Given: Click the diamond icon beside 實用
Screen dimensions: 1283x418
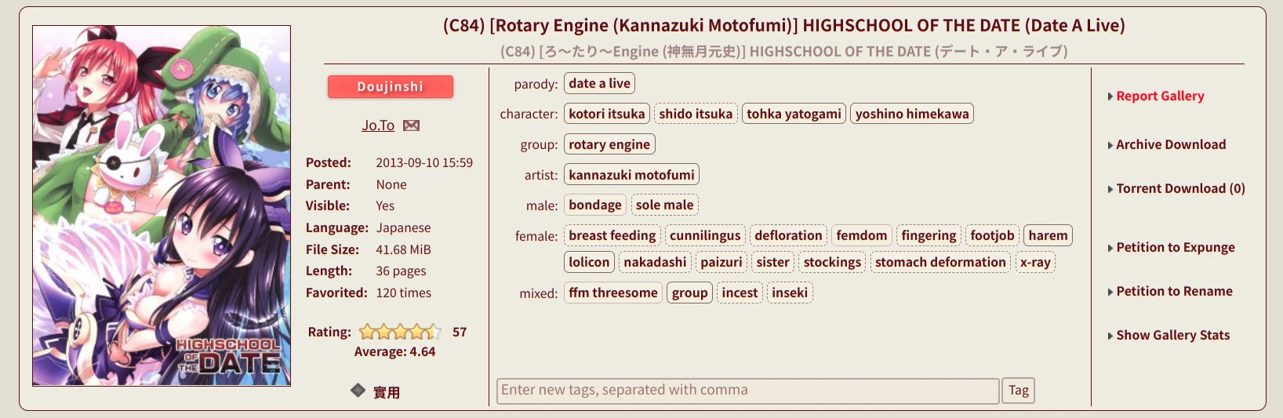Looking at the screenshot, I should 358,390.
